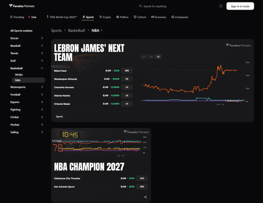This screenshot has height=203, width=263.
Task: Switch to the Crypto tab
Action: 105,17
